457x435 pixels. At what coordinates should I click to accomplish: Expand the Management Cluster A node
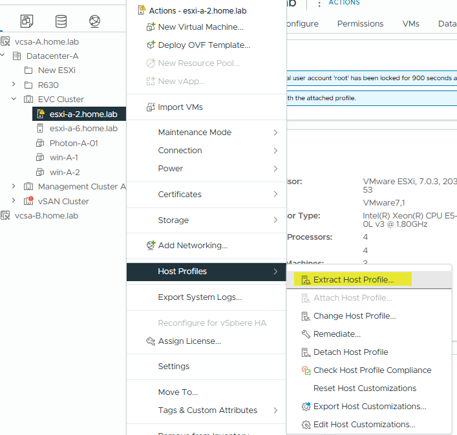click(14, 186)
